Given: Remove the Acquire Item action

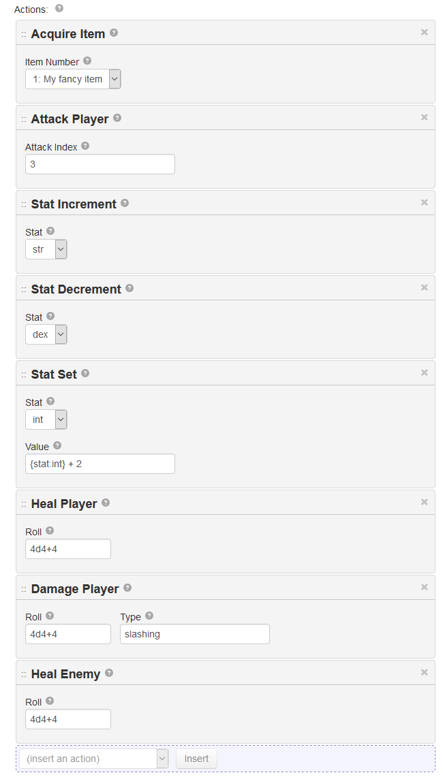Looking at the screenshot, I should click(x=424, y=32).
